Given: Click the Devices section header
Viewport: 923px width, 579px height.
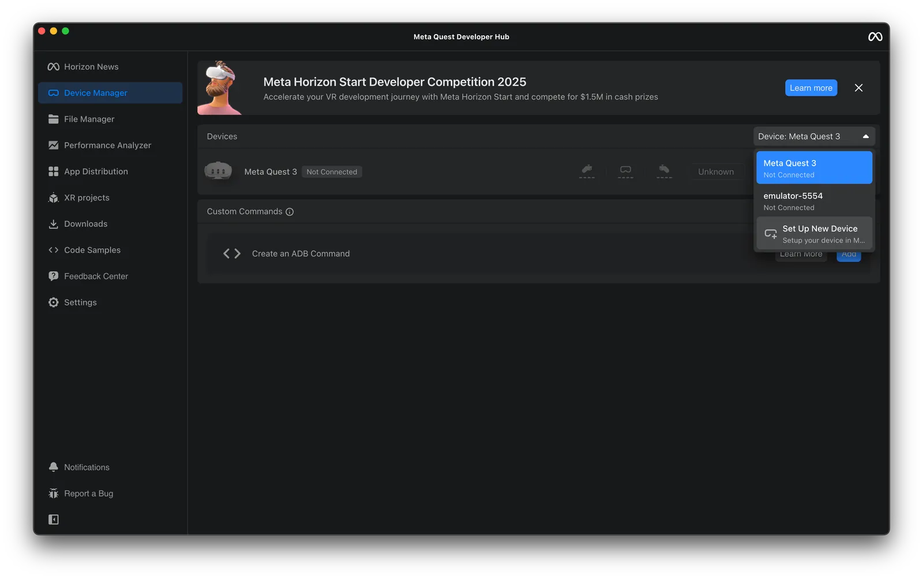Looking at the screenshot, I should pyautogui.click(x=222, y=136).
